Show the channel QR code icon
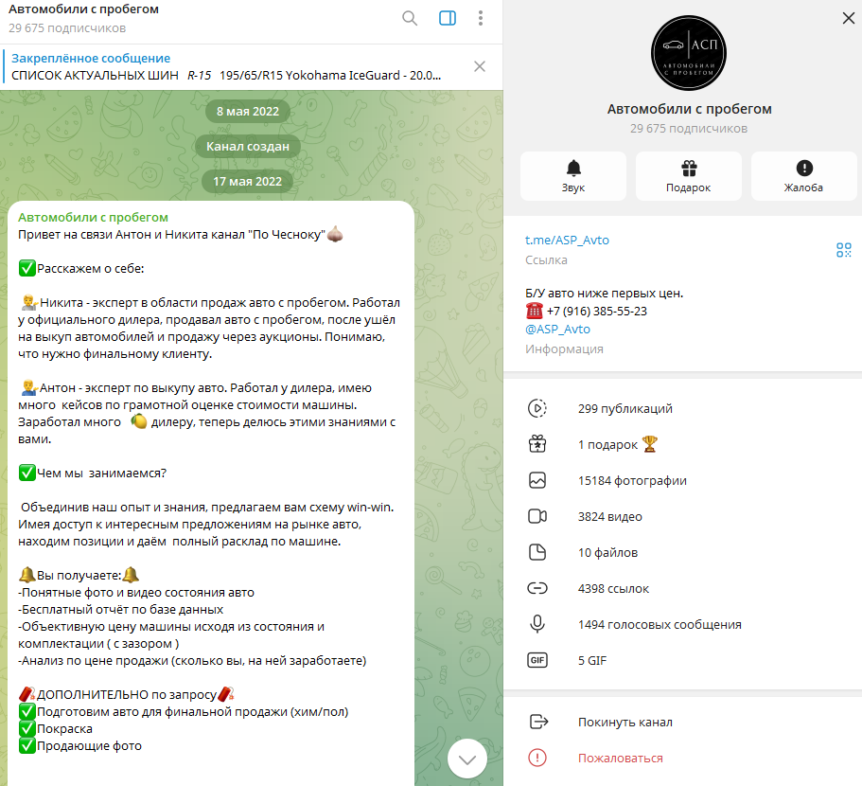Screen dimensions: 862x786 point(843,250)
